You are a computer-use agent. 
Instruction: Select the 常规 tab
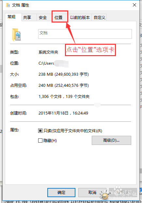(11, 17)
